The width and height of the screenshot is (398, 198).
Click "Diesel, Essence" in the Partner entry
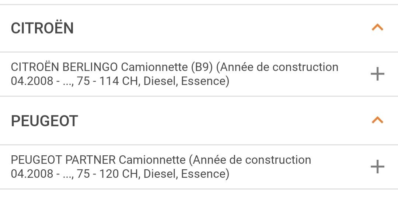click(x=186, y=174)
